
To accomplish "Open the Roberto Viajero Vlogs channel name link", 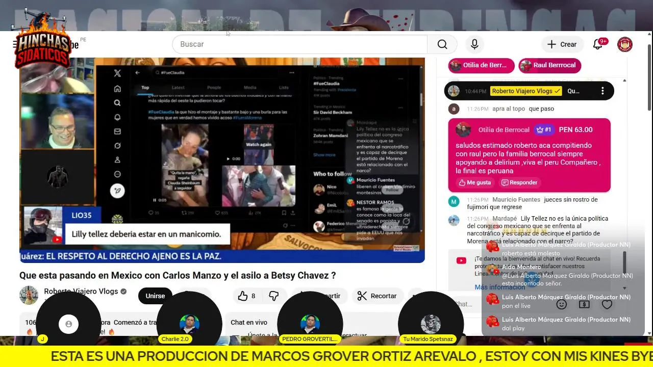I will pos(81,292).
